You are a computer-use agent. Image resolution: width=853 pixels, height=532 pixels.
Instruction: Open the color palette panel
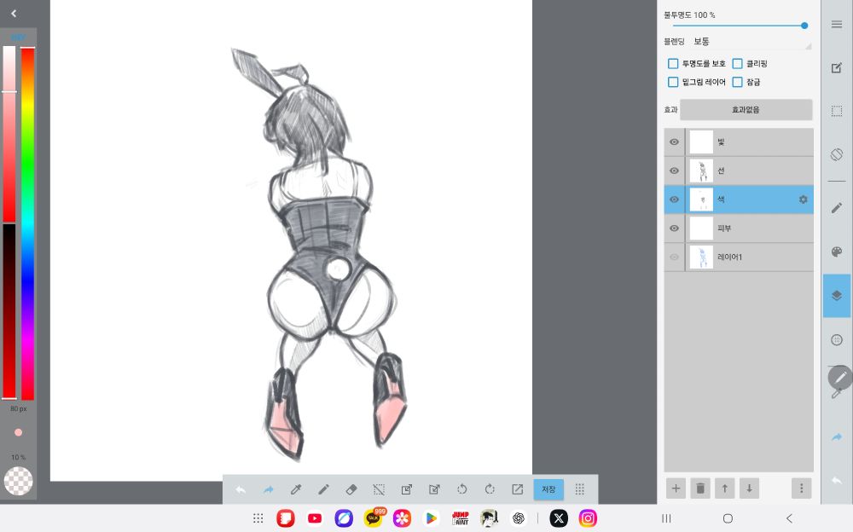(837, 252)
